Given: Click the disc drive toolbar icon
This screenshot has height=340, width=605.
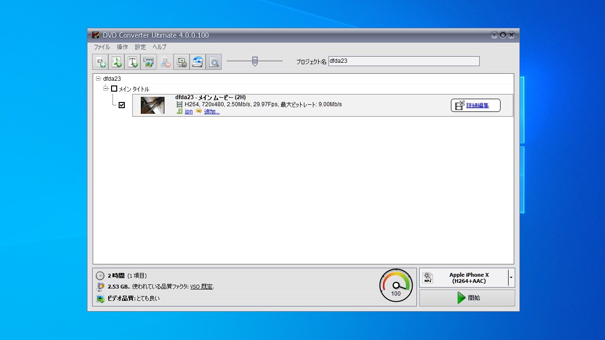Looking at the screenshot, I should click(x=198, y=62).
